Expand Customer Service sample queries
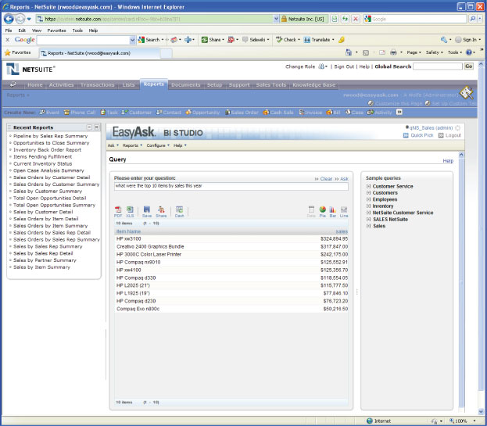Screen dimensions: 487x426 click(x=368, y=186)
